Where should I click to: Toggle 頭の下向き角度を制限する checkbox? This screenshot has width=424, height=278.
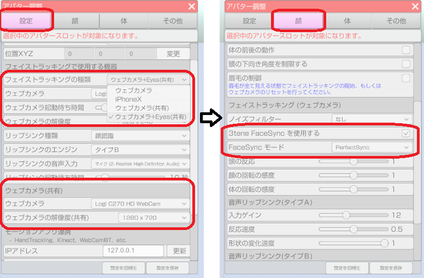(x=406, y=64)
